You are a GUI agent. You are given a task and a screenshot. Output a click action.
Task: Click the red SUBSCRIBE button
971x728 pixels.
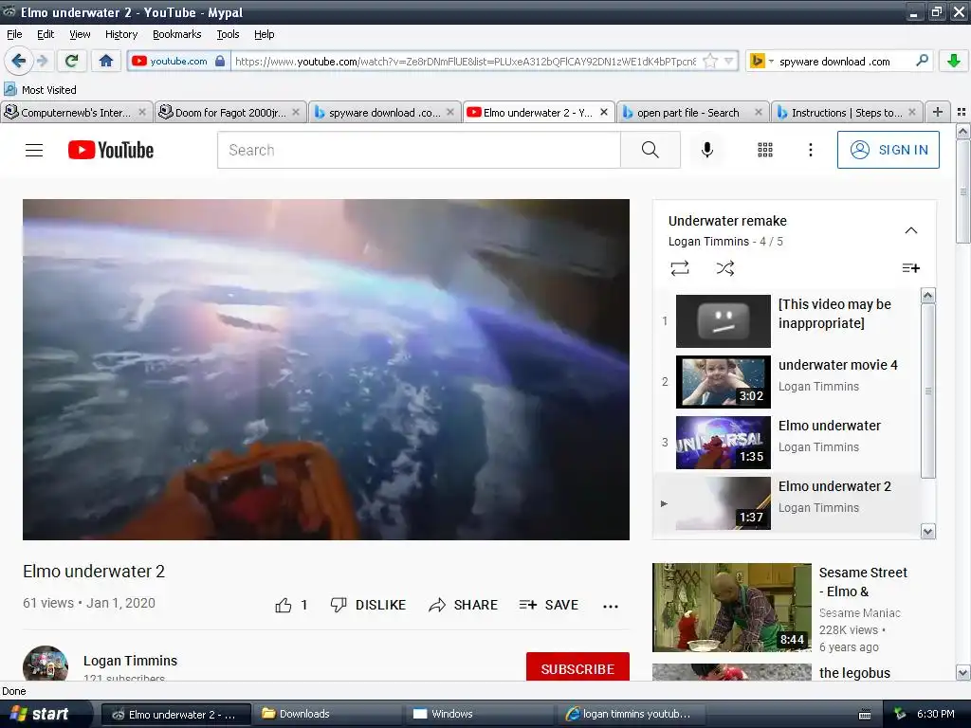(577, 667)
